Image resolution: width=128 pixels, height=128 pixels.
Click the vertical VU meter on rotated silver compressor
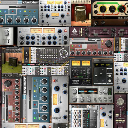point(55,100)
